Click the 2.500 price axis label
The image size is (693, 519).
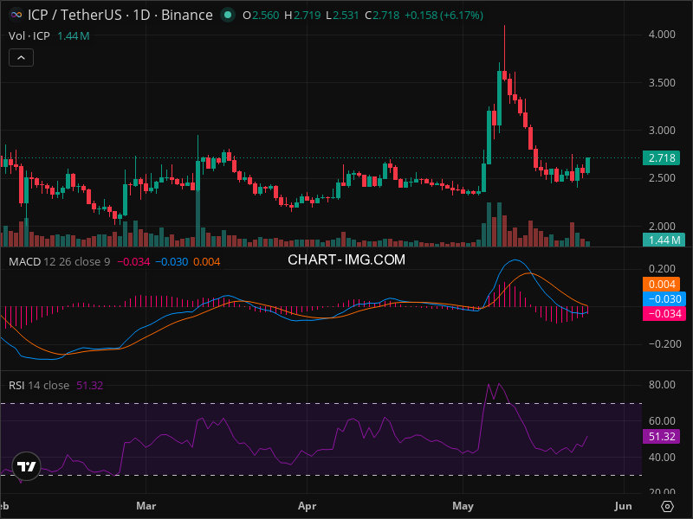click(662, 178)
